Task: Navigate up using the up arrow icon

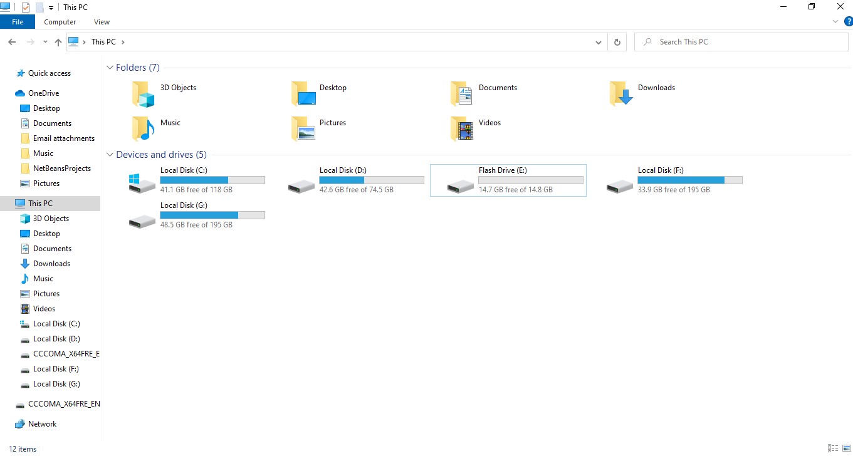Action: pyautogui.click(x=58, y=41)
